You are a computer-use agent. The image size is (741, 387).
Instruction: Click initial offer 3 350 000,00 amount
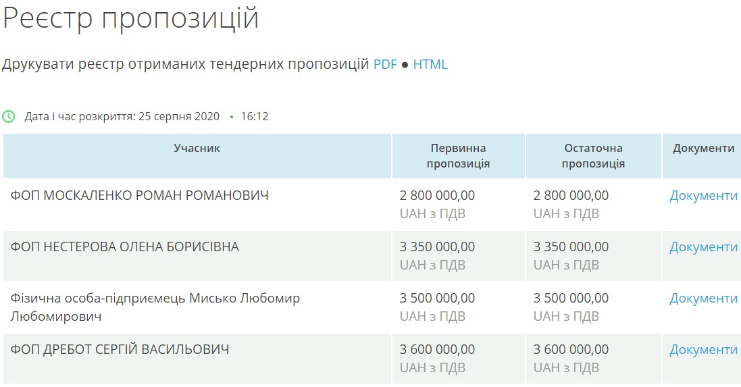tap(437, 247)
